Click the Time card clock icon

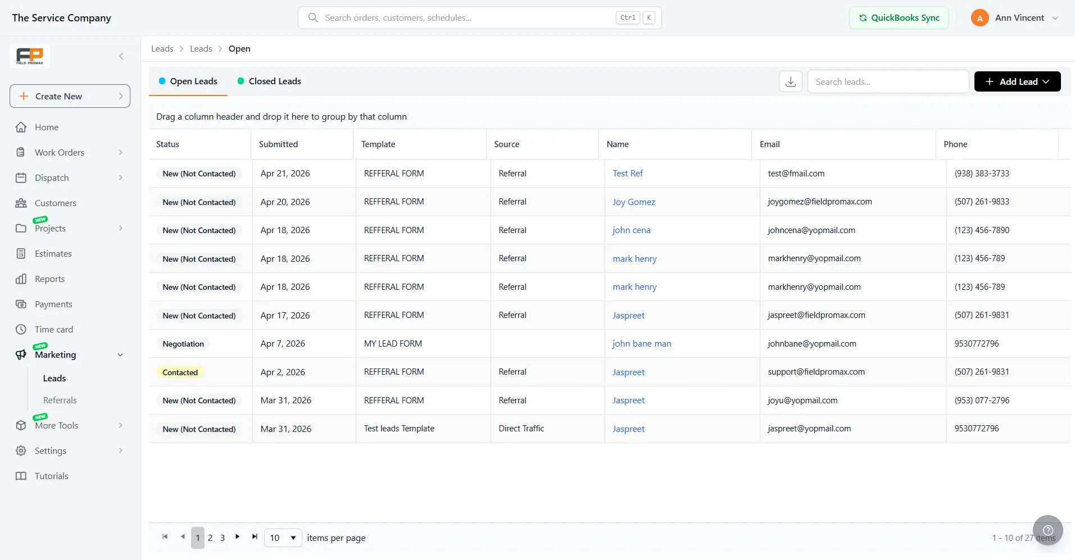tap(21, 329)
